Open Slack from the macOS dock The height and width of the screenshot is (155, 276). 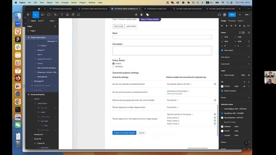click(x=18, y=47)
